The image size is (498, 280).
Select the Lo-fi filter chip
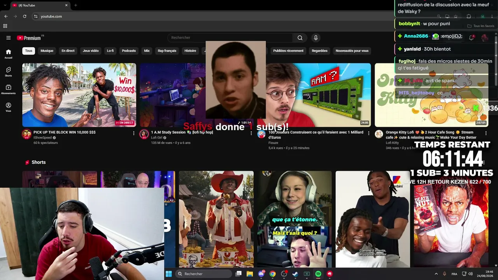110,51
